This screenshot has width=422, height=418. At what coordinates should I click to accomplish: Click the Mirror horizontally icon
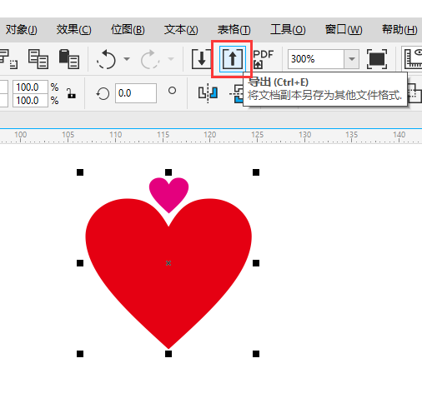(x=208, y=93)
